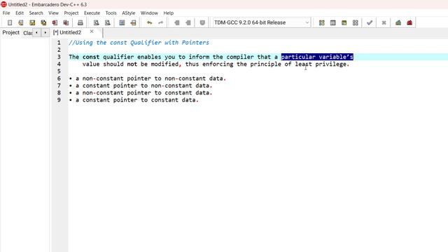Open Find with the magnifier icon
The image size is (448, 252).
[97, 22]
